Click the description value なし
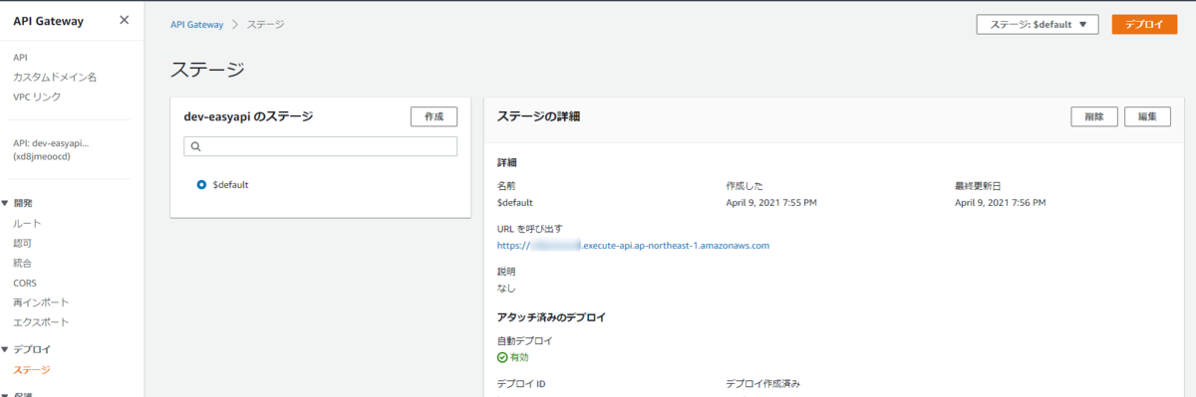Screen dimensions: 1196x397 coord(506,288)
